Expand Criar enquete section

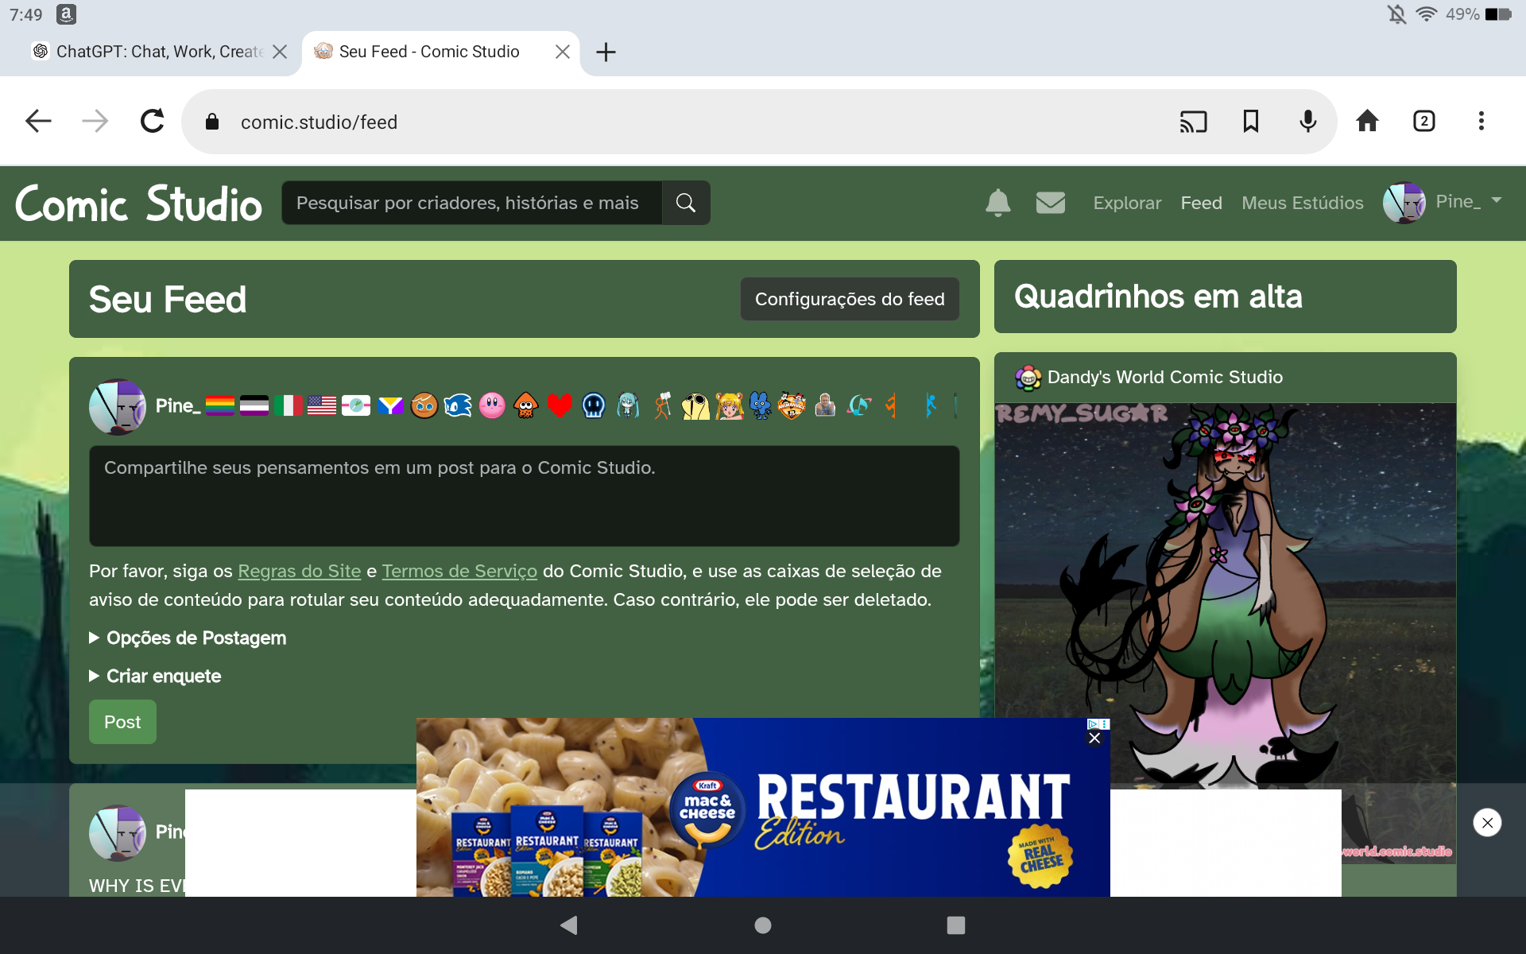point(155,676)
